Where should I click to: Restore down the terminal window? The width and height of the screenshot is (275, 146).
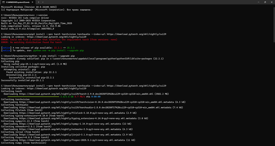pyautogui.click(x=265, y=2)
